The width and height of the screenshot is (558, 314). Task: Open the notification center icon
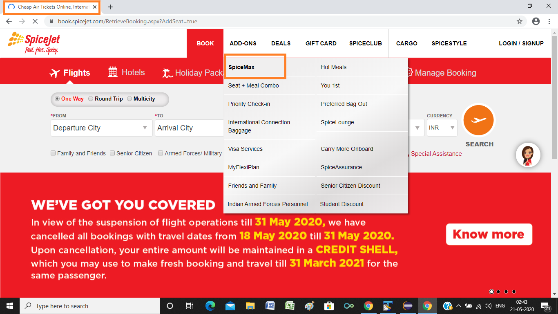coord(545,306)
